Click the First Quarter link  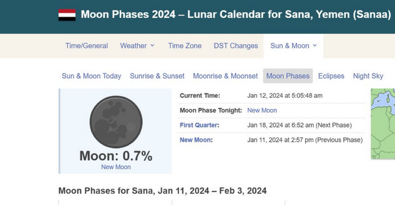pyautogui.click(x=199, y=125)
